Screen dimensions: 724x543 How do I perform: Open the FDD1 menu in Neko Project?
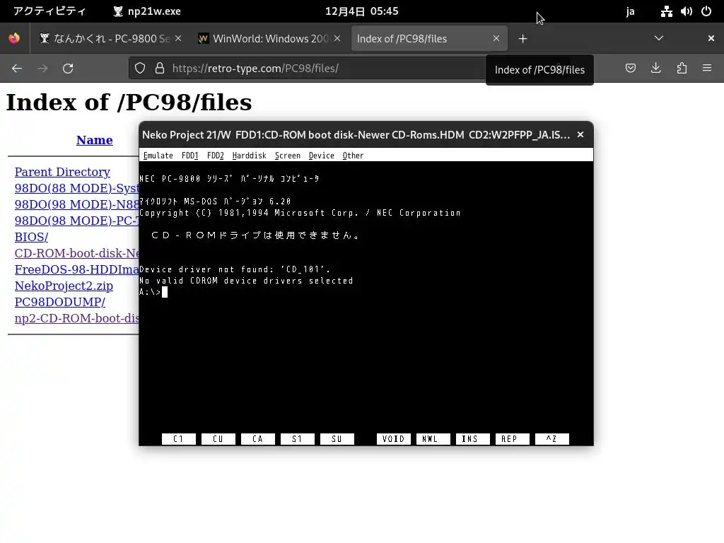point(189,156)
